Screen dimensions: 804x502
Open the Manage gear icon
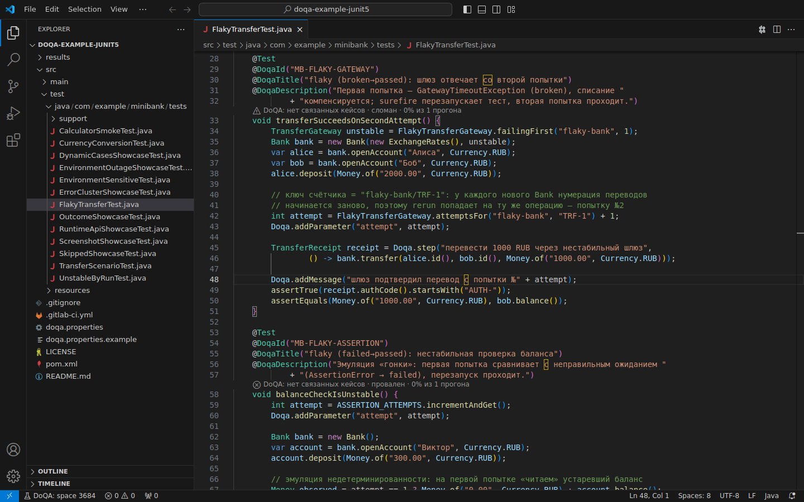[13, 476]
